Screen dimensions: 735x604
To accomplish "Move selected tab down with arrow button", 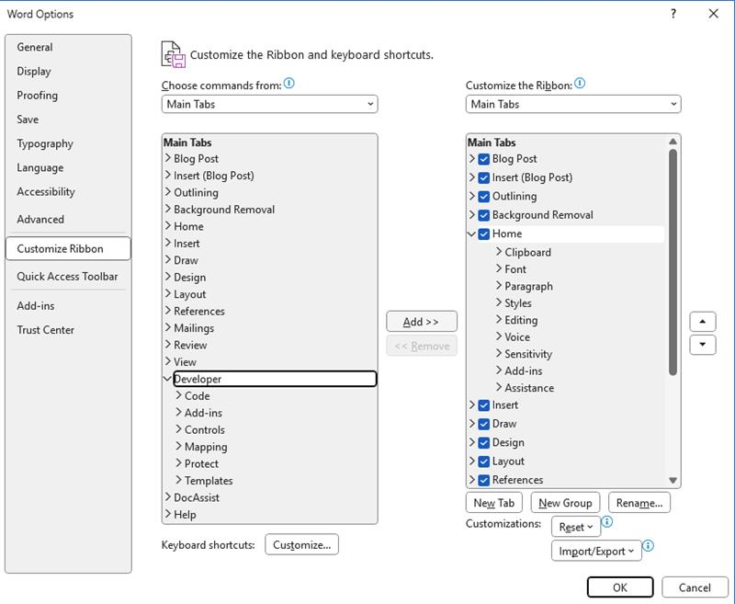I will point(701,346).
